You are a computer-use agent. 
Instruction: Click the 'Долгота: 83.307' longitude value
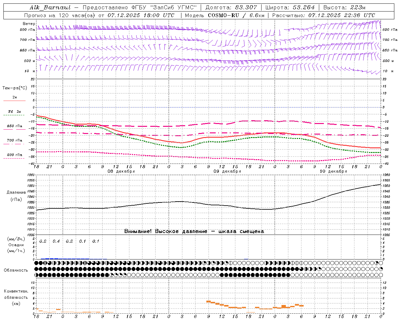[231, 7]
